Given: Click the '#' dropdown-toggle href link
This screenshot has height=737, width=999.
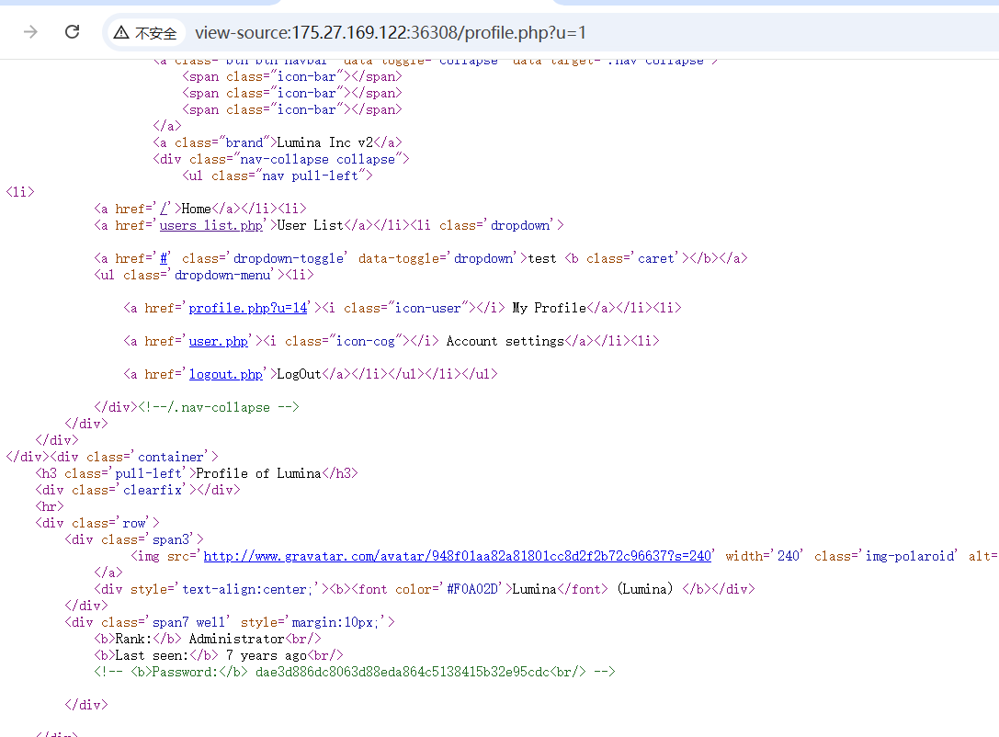Looking at the screenshot, I should [163, 258].
